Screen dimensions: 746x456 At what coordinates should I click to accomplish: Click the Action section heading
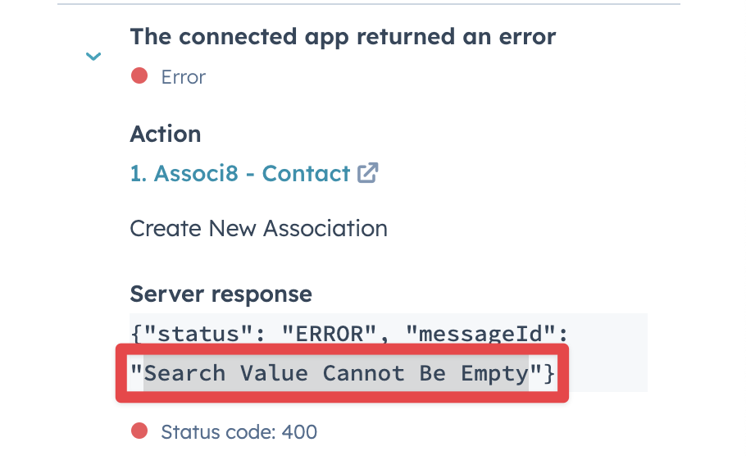165,135
